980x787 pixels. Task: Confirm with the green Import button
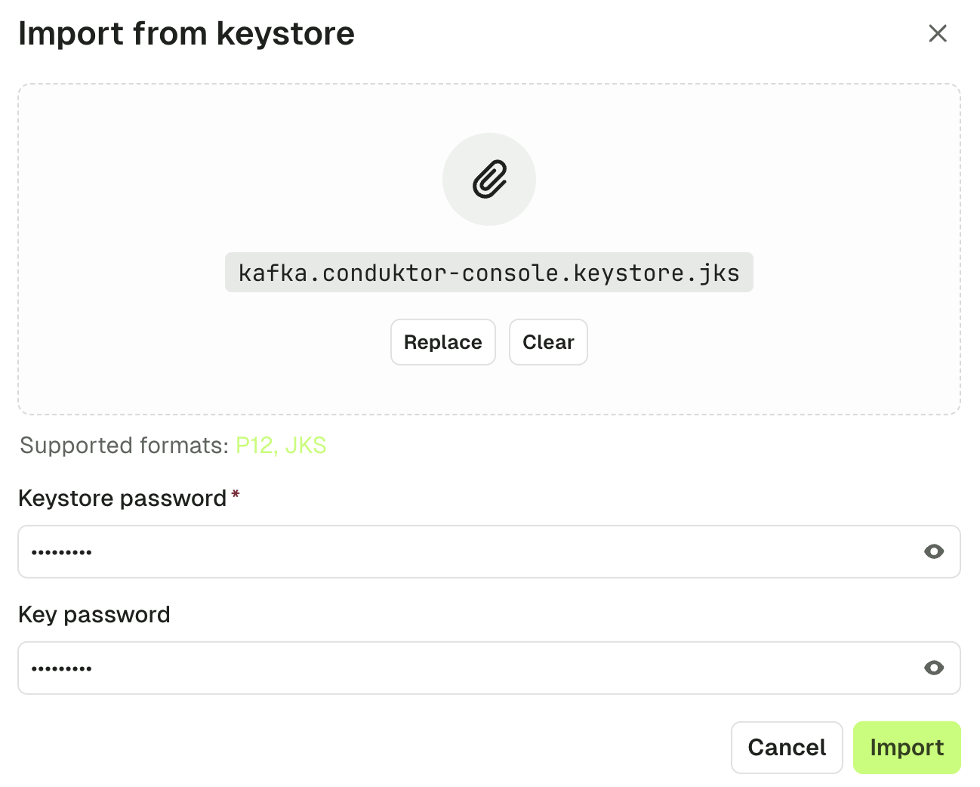pyautogui.click(x=907, y=748)
